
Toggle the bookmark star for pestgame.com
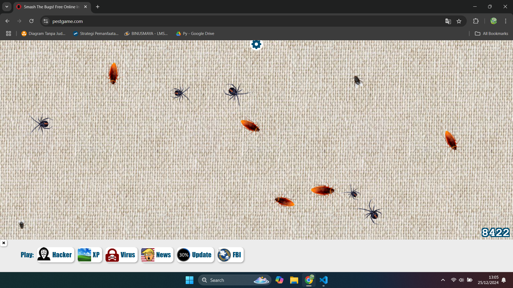(x=459, y=21)
